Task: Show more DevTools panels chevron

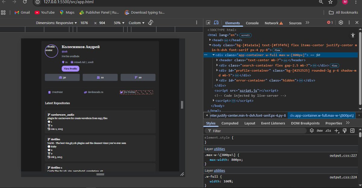Action: [x=307, y=23]
